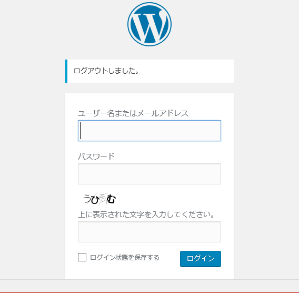Click the うひむ captcha image
299x293 pixels.
point(99,199)
